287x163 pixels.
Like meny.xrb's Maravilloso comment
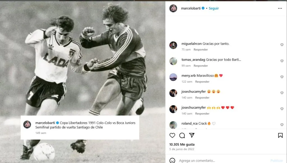pos(282,77)
